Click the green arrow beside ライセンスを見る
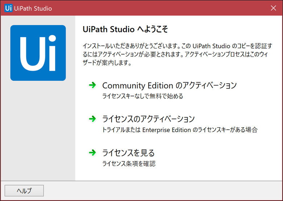Screen dimensions: 283x201 click(92, 152)
